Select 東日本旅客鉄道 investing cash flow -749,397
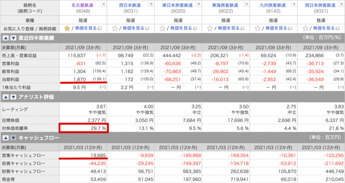Screen dimensions: 345x183 pyautogui.click(x=191, y=163)
